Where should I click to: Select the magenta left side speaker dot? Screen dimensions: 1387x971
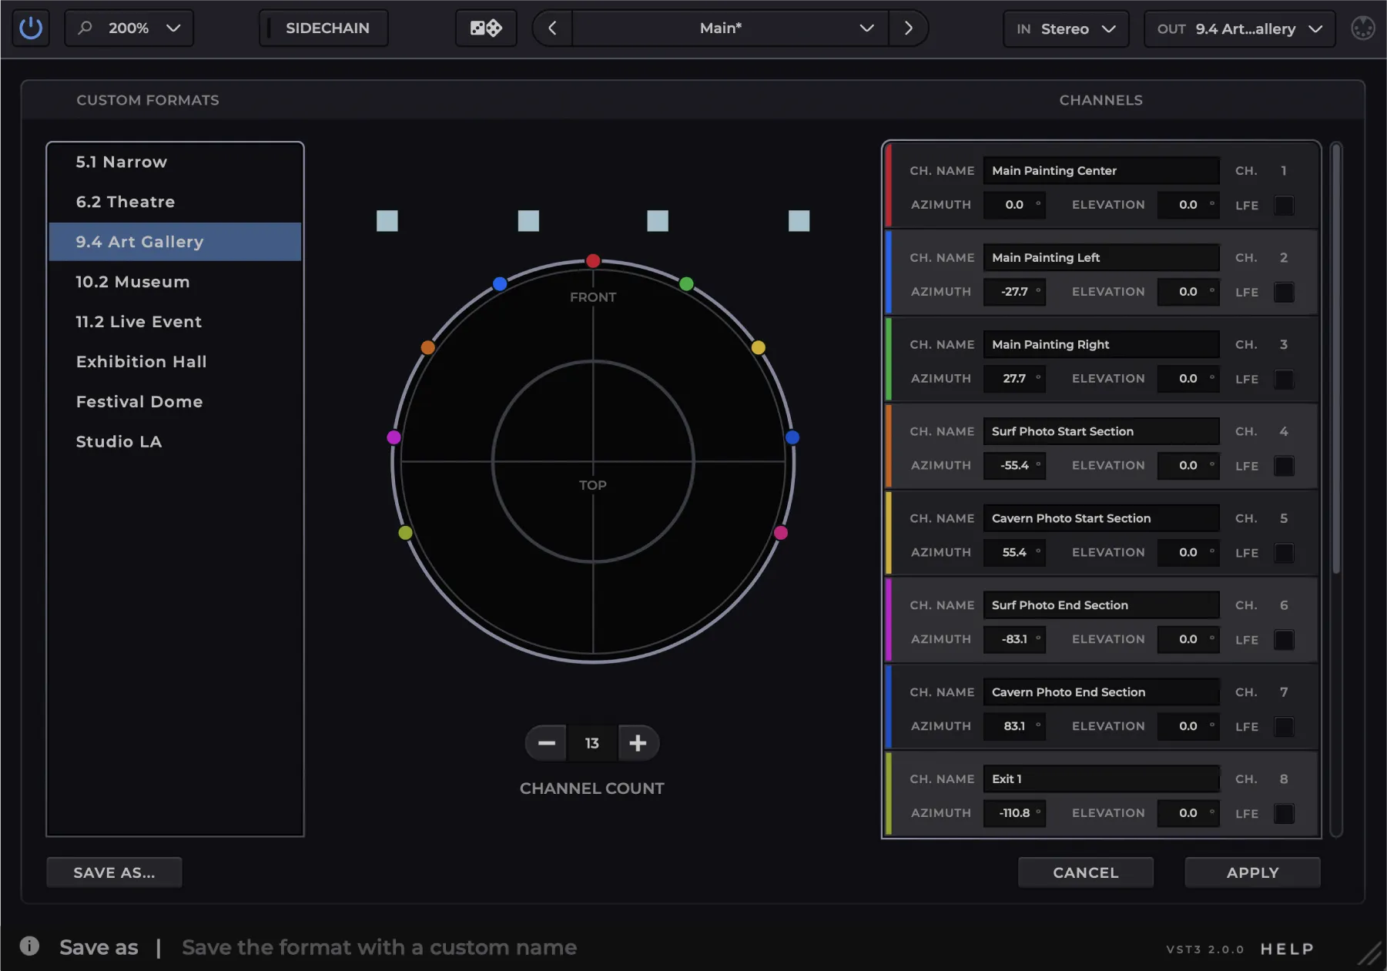click(x=394, y=437)
